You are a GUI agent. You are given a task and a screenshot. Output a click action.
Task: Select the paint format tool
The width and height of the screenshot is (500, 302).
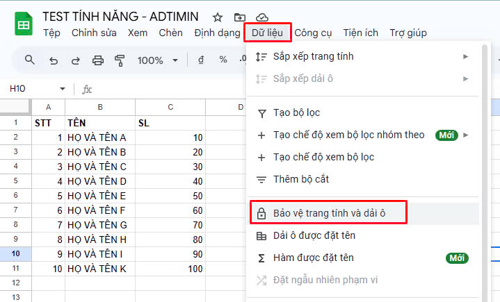[120, 60]
